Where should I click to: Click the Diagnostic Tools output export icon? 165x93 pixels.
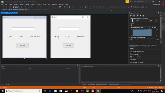click(134, 16)
